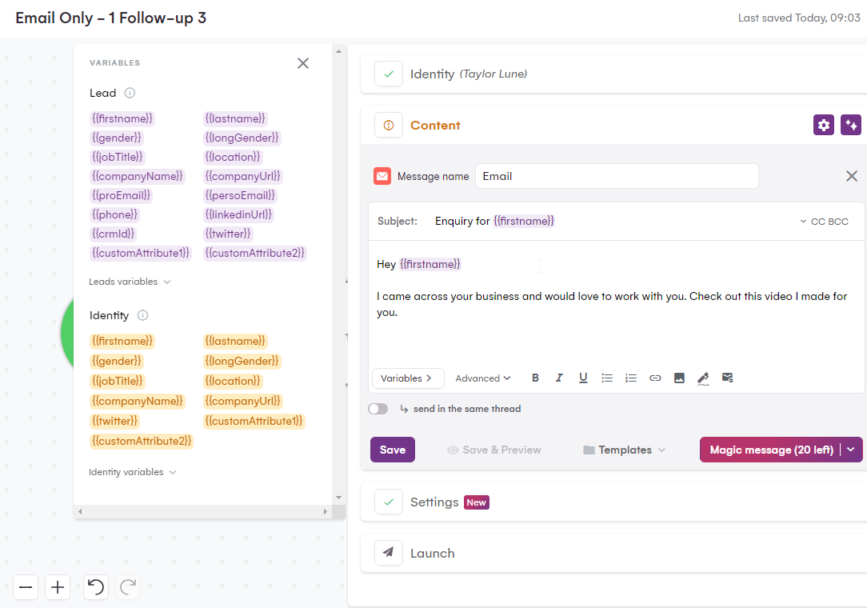Viewport: 867px width, 608px height.
Task: Expand Identity variables section
Action: (x=132, y=472)
